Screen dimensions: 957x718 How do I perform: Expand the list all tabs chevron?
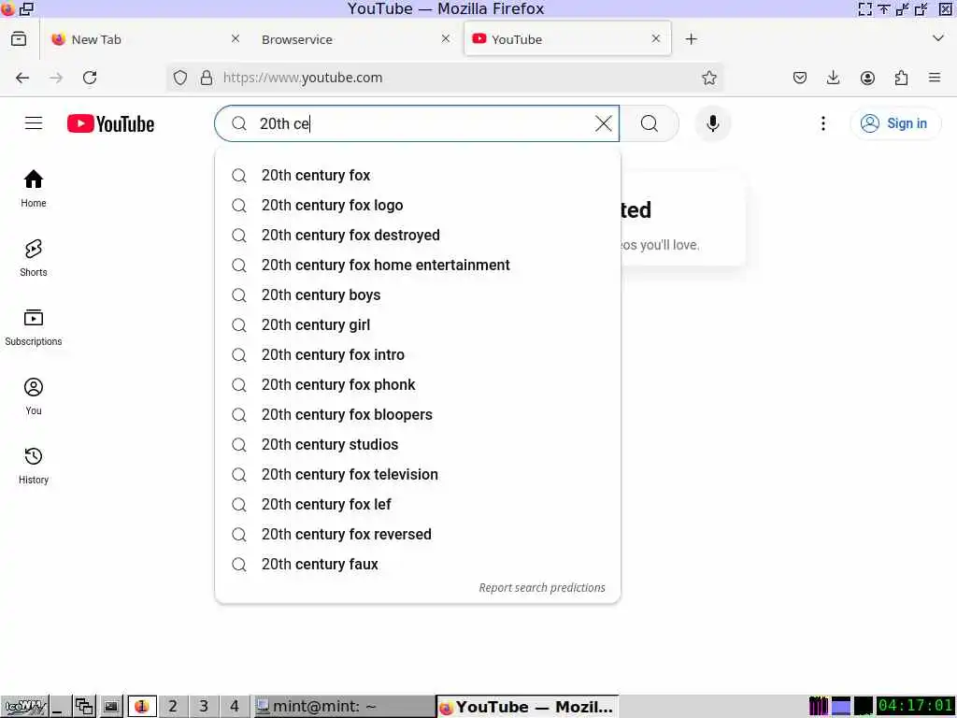click(x=938, y=38)
